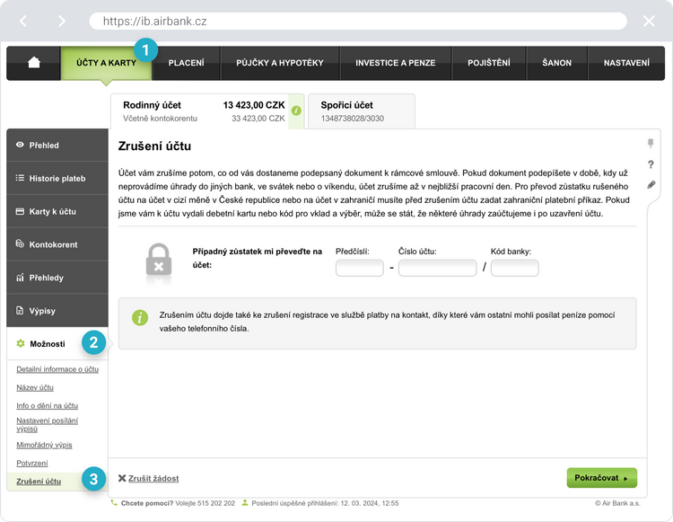The height and width of the screenshot is (522, 673).
Task: Click the Předčíslí input field
Action: 359,268
